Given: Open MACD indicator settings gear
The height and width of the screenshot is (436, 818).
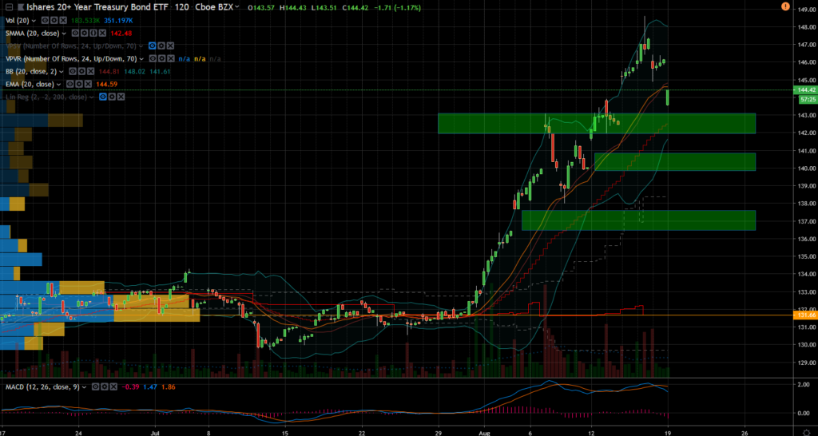Looking at the screenshot, I should [105, 387].
